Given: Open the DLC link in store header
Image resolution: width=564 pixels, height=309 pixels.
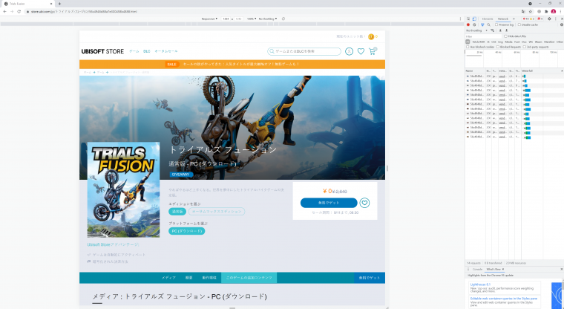Looking at the screenshot, I should pyautogui.click(x=147, y=51).
